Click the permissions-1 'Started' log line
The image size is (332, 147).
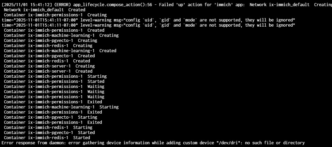pos(54,82)
